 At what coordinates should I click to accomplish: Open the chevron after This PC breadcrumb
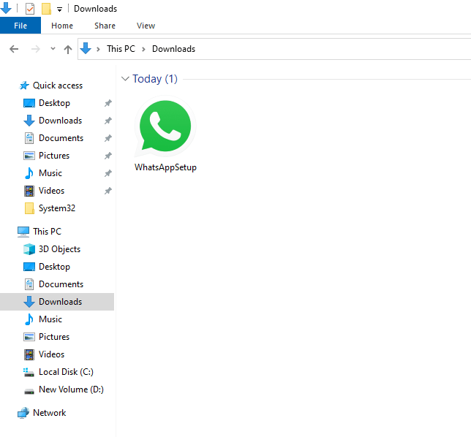tap(143, 49)
